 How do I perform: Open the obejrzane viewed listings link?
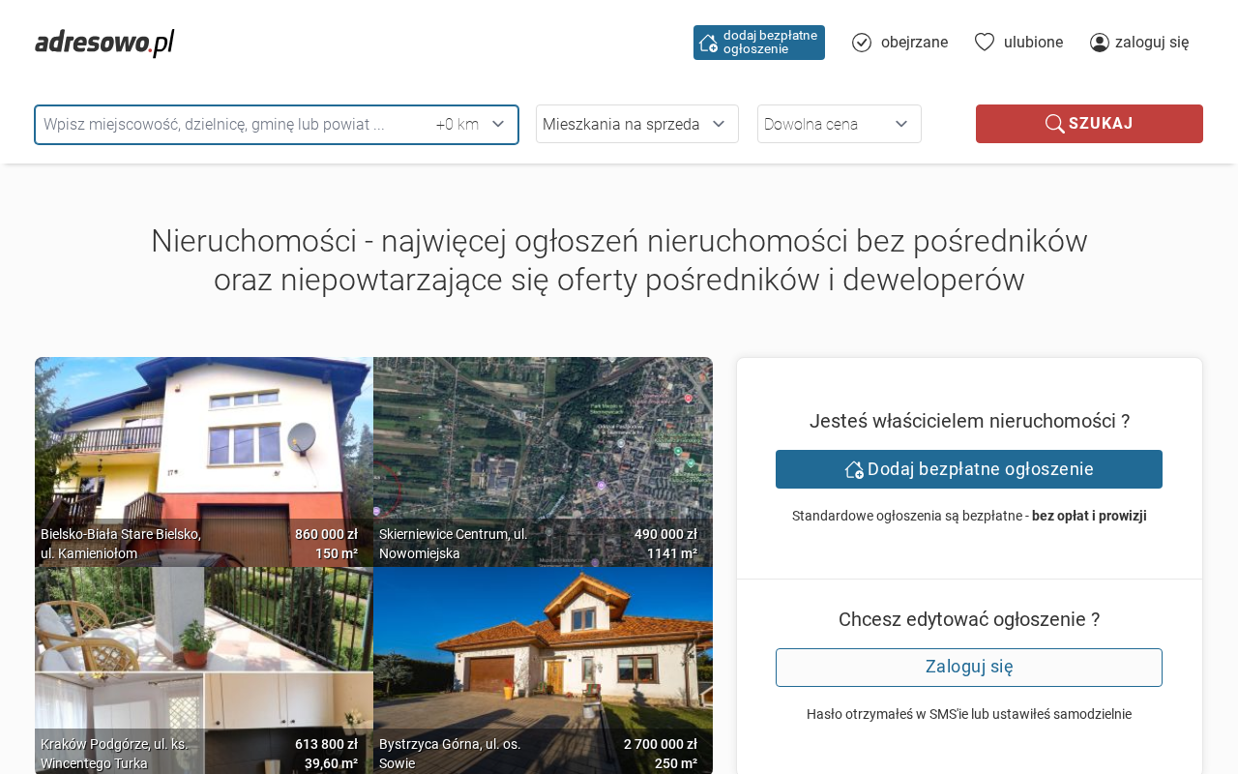pyautogui.click(x=914, y=43)
